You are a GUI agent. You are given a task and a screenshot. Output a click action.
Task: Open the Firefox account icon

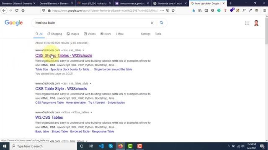pos(212,10)
